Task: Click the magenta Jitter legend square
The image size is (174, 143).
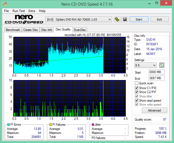Action: tap(93, 125)
